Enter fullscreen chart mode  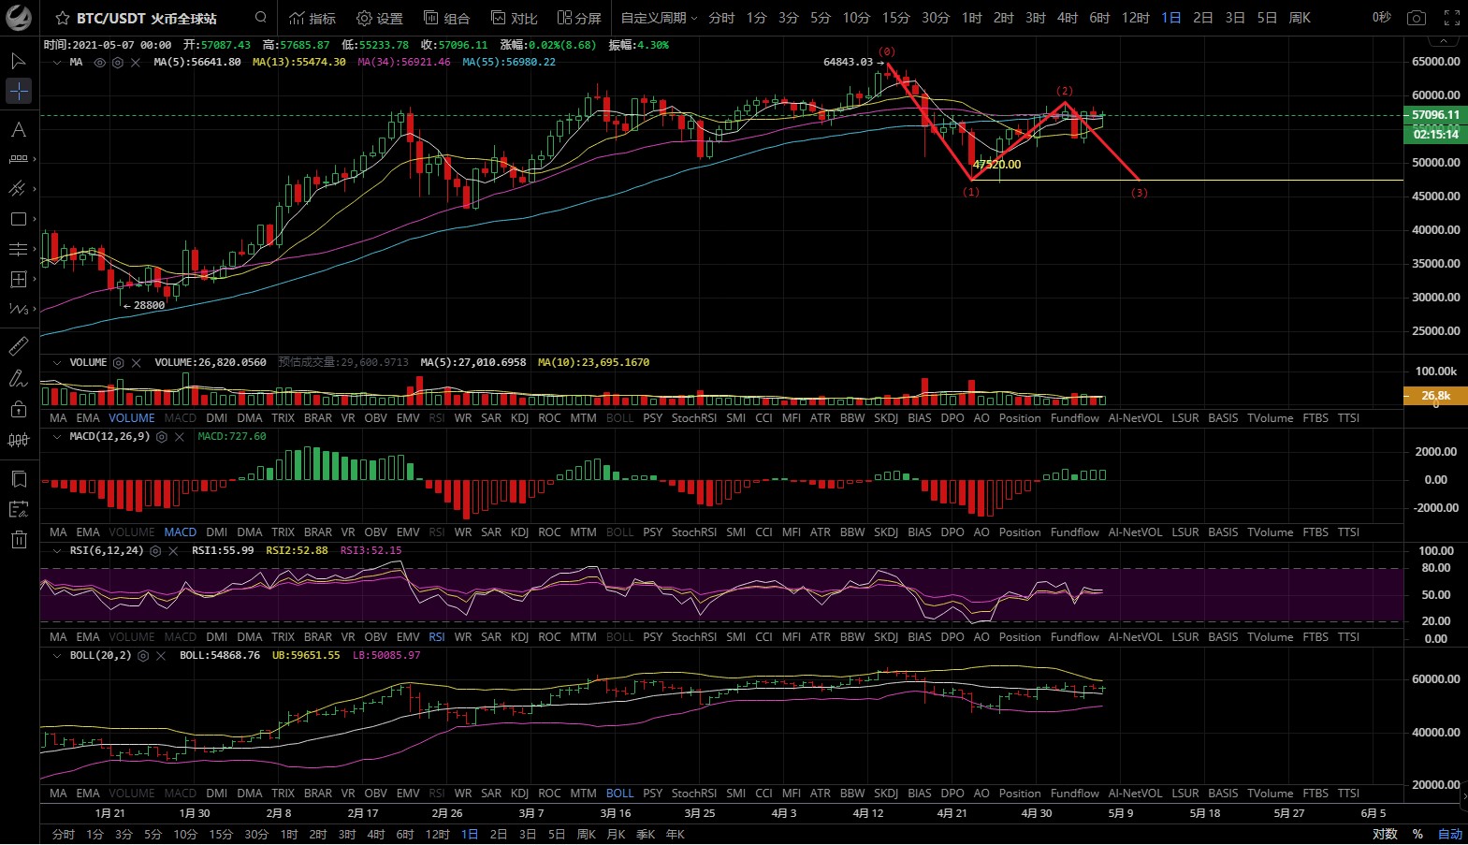coord(1451,18)
